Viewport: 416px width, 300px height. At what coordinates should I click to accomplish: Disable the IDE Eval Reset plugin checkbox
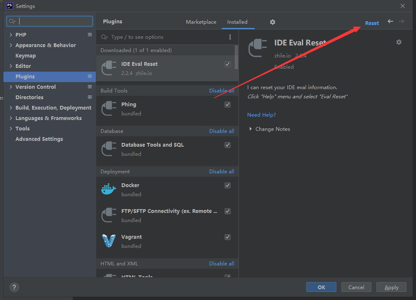pyautogui.click(x=228, y=64)
